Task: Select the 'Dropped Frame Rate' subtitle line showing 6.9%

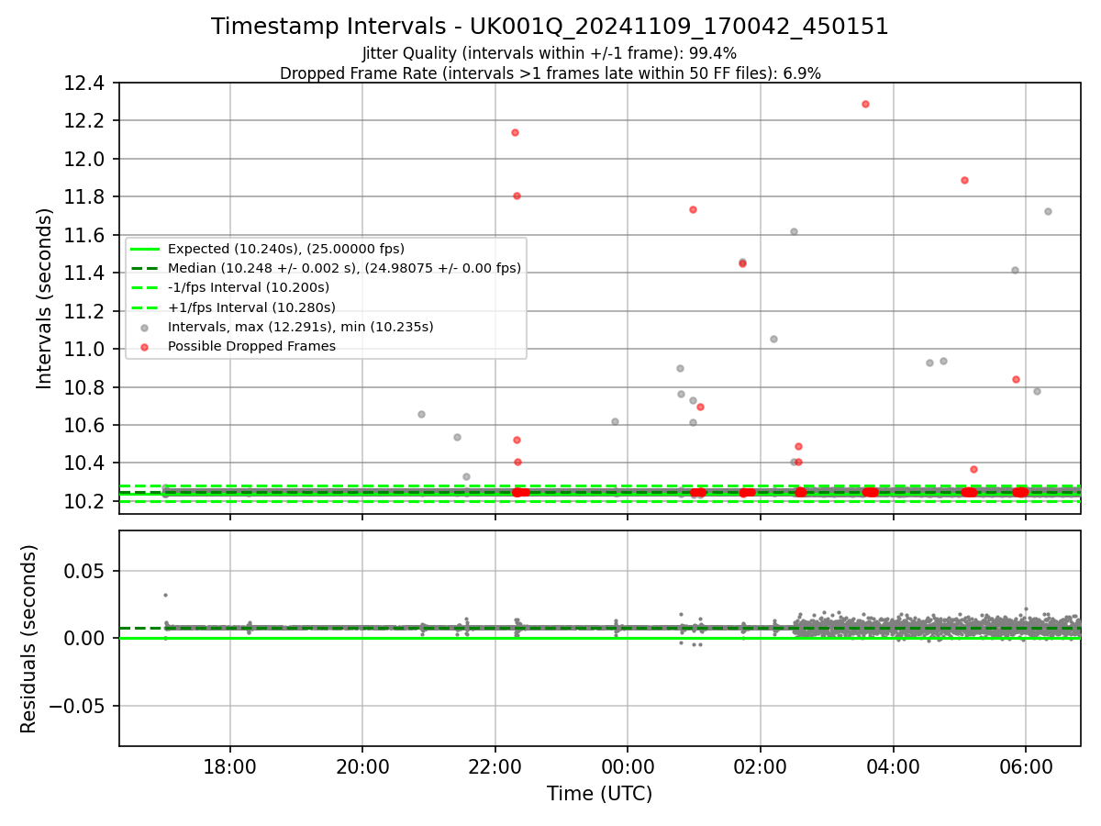Action: [550, 73]
